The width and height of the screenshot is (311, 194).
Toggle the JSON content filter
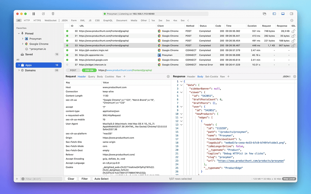65,20
